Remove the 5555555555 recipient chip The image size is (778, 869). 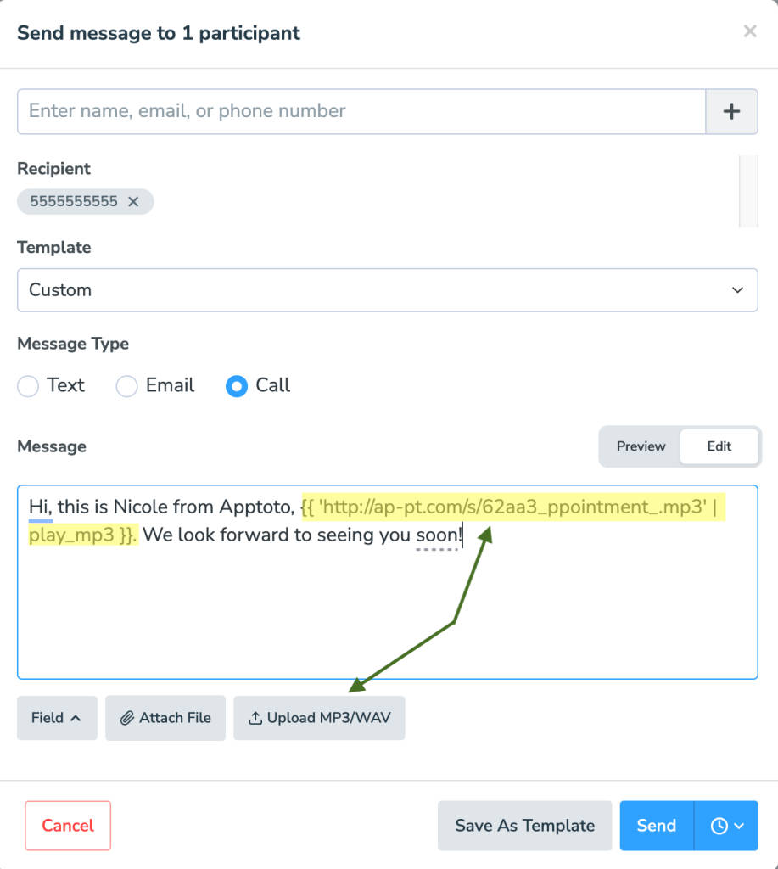pos(133,202)
